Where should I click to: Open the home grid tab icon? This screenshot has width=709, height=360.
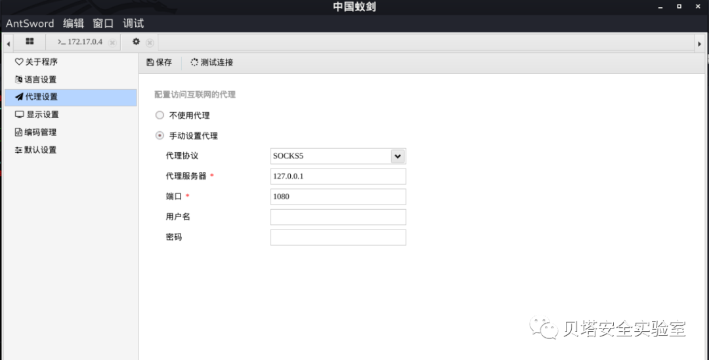click(x=30, y=41)
